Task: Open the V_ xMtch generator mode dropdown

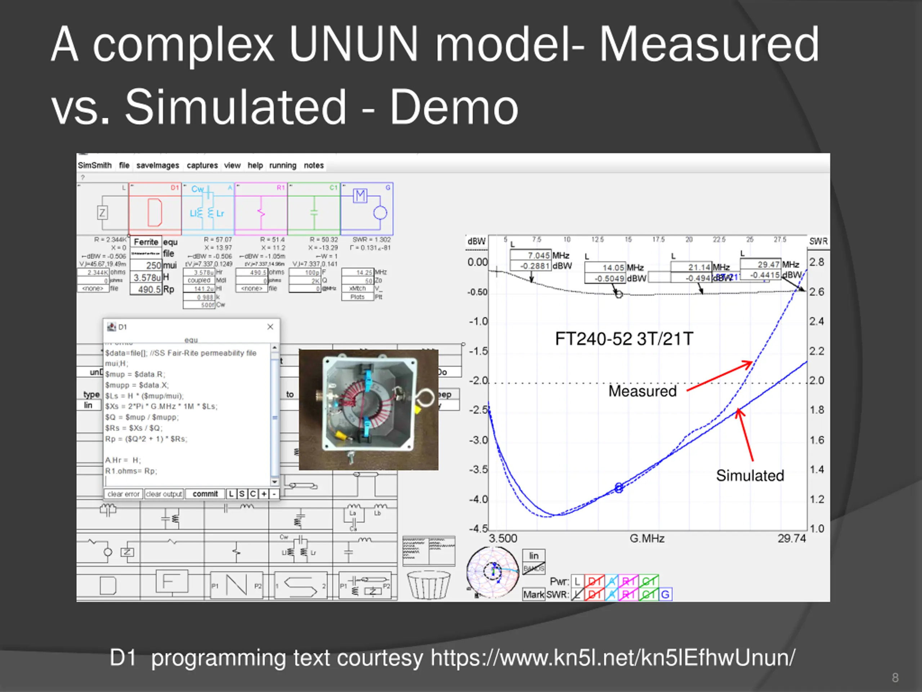Action: click(x=357, y=288)
